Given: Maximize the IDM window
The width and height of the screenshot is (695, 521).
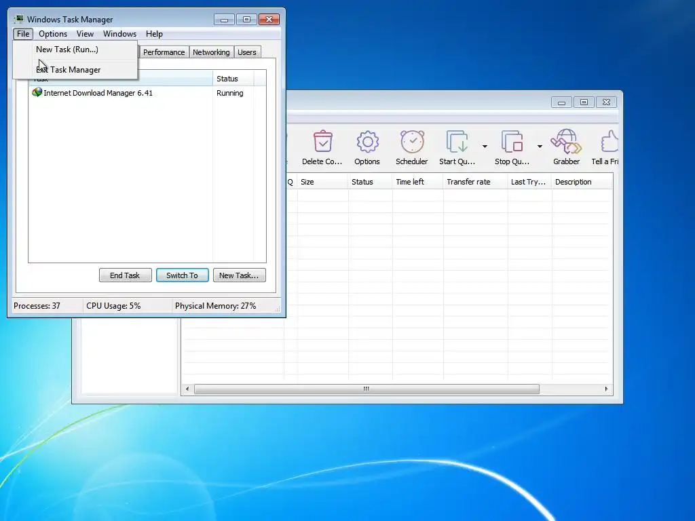Looking at the screenshot, I should 584,102.
